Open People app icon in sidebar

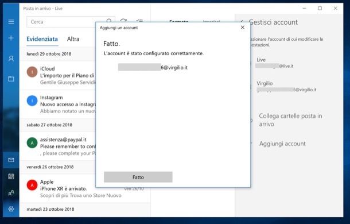coord(11,193)
